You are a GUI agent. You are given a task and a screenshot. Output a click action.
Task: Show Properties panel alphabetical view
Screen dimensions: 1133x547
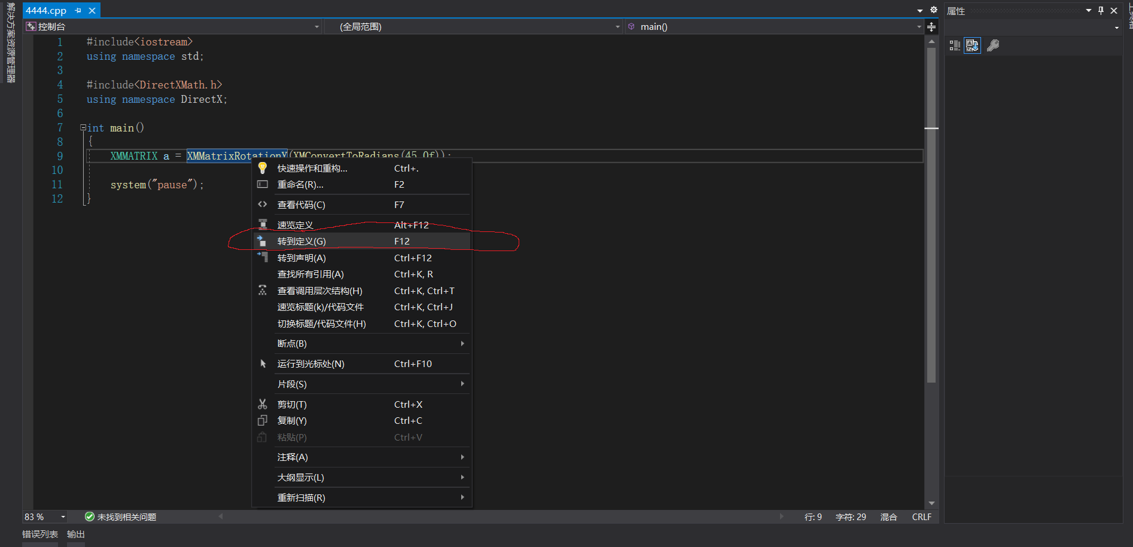pos(972,45)
